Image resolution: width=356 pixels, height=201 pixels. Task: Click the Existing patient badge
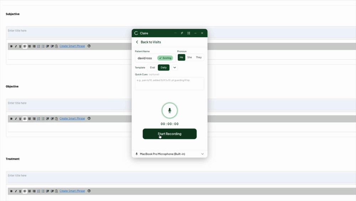pos(165,58)
